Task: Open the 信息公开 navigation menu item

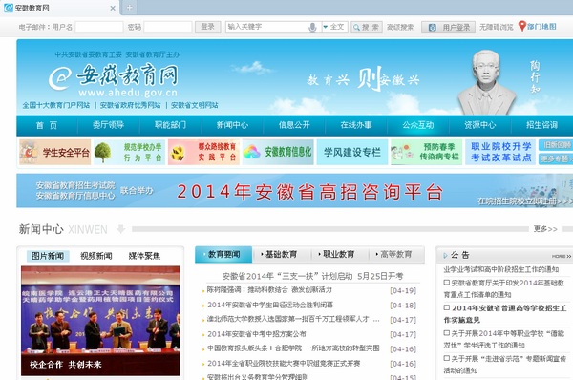Action: tap(294, 125)
